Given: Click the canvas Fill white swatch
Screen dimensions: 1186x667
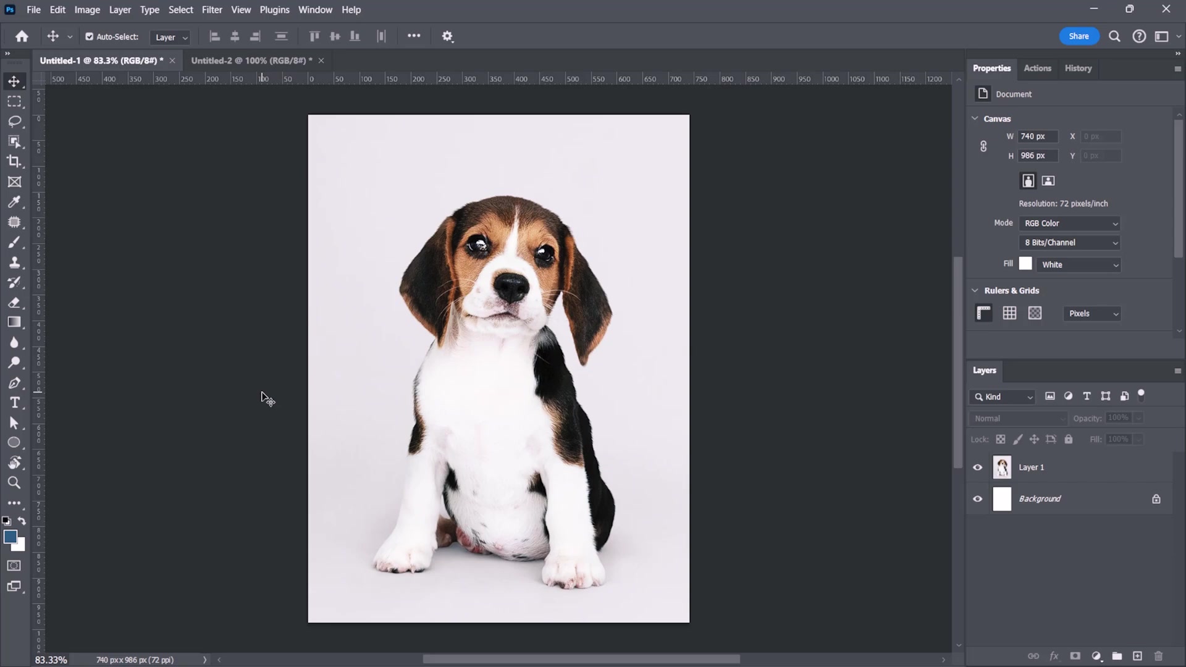Looking at the screenshot, I should [x=1025, y=264].
